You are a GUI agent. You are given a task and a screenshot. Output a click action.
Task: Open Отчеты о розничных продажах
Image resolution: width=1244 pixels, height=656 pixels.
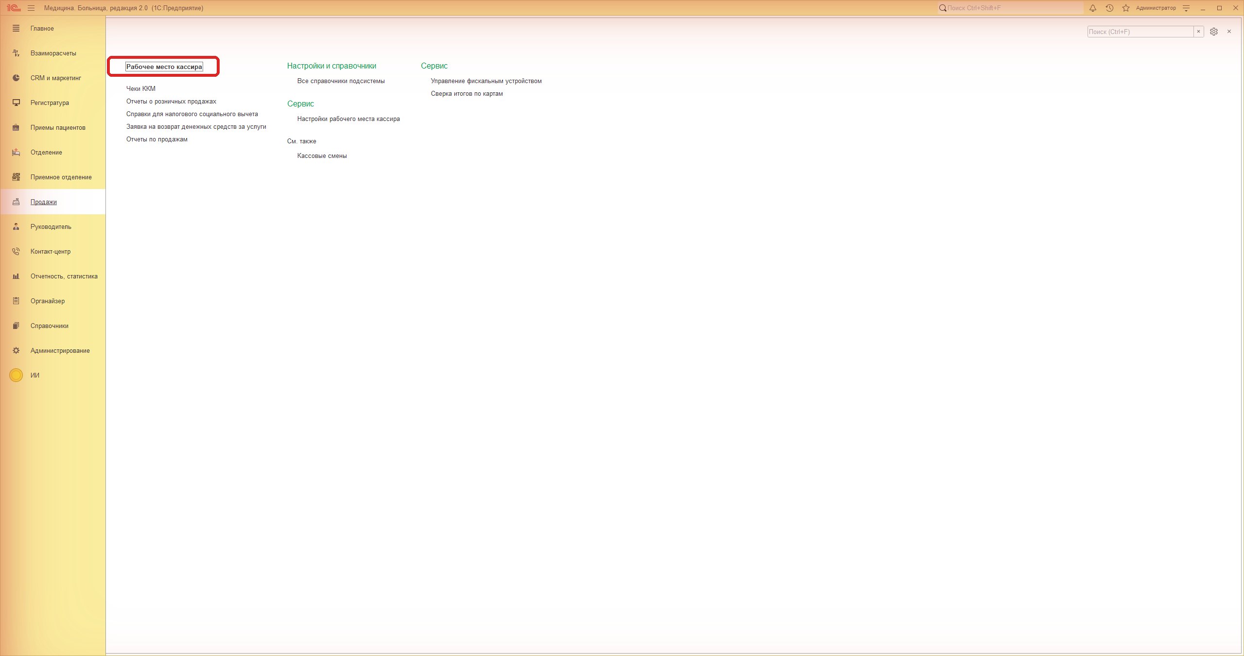(171, 101)
